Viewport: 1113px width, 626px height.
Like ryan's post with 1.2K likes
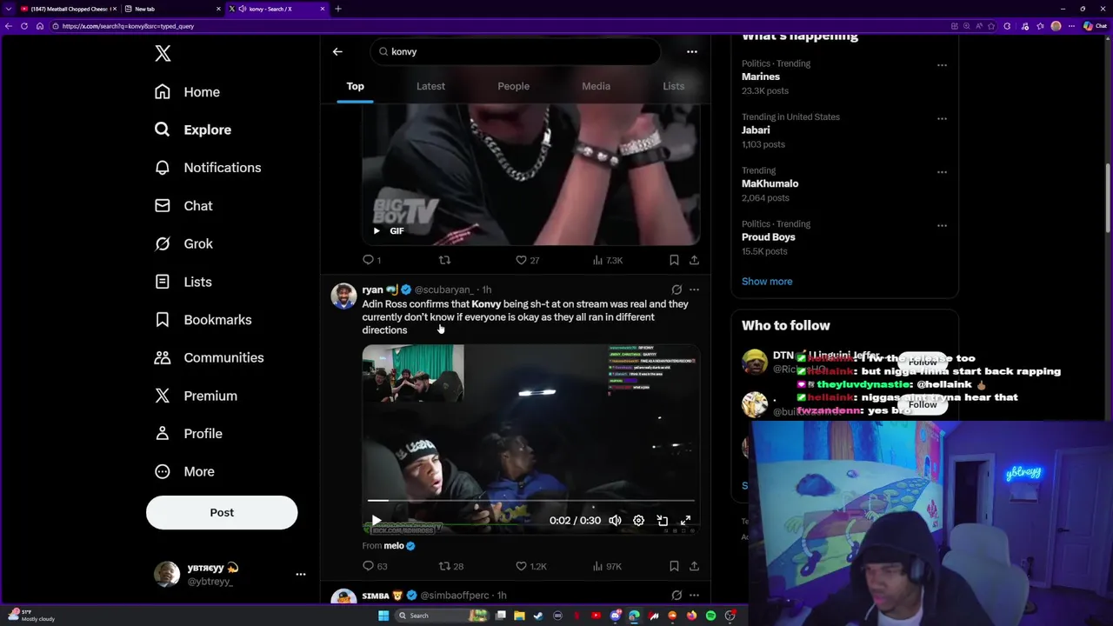530,566
